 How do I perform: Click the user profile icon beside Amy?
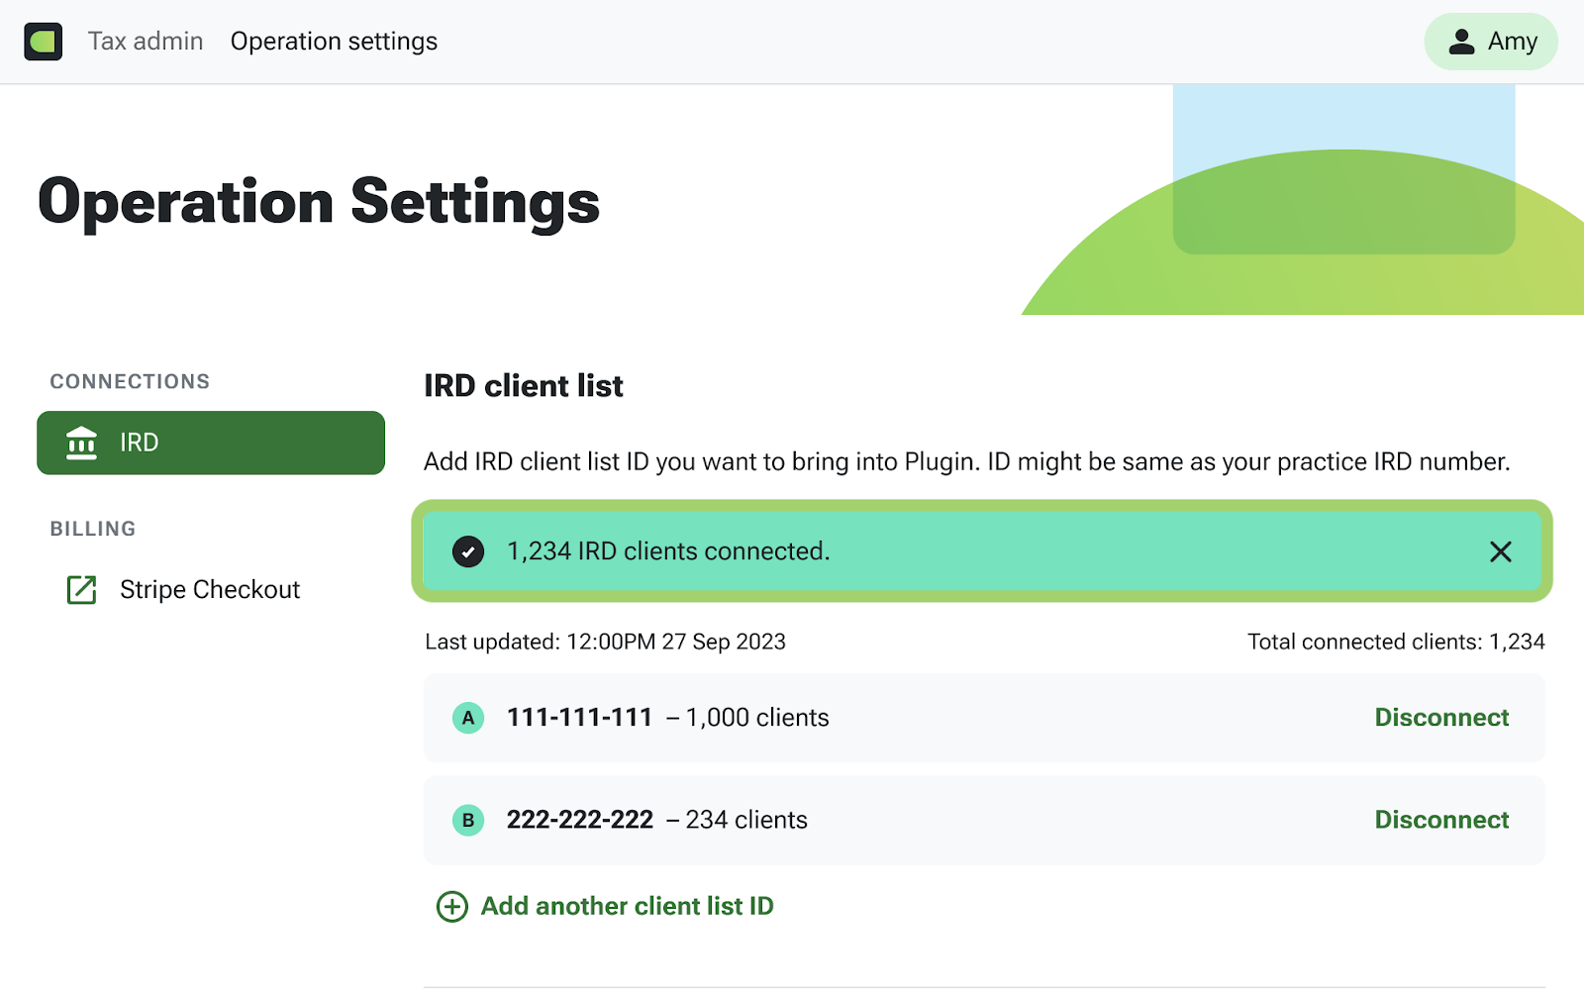(1461, 42)
